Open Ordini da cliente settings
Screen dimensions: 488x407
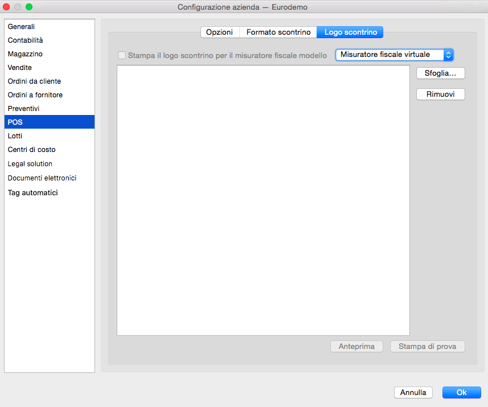point(34,81)
